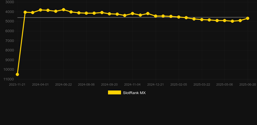The width and height of the screenshot is (257, 125).
Task: Click the data point above 2024-12-21
Action: [156, 16]
